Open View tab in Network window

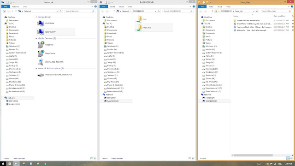click(x=25, y=6)
